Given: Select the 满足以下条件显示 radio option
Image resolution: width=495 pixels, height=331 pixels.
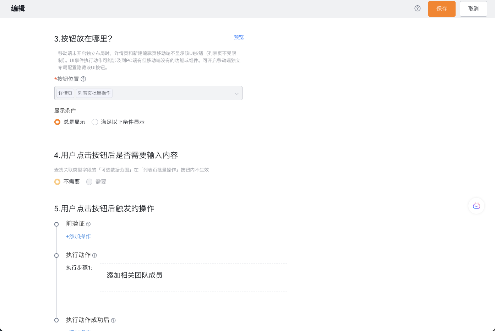Looking at the screenshot, I should (95, 122).
